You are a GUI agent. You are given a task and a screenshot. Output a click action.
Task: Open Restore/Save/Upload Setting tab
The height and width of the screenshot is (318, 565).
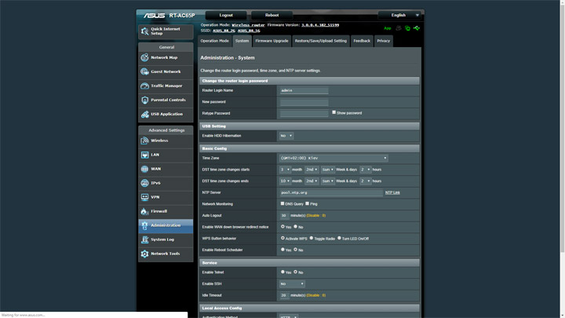tap(321, 41)
